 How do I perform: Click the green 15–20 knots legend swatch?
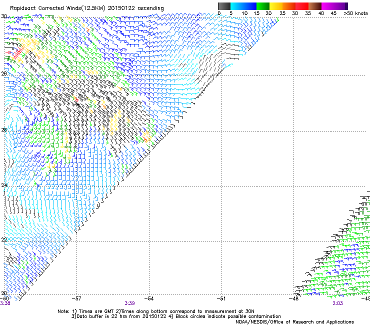coord(263,6)
